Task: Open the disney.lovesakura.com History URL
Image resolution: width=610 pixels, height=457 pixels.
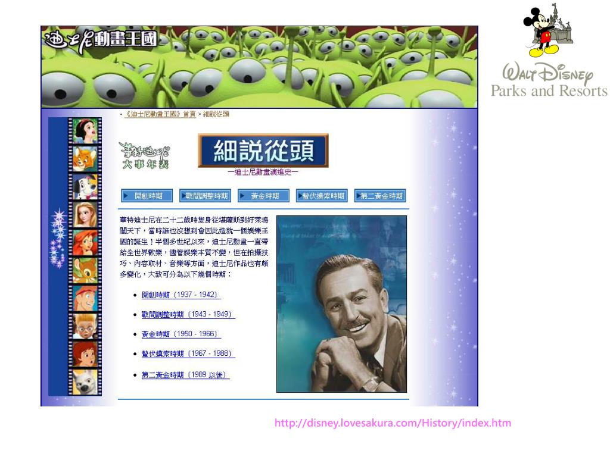Action: (x=393, y=423)
